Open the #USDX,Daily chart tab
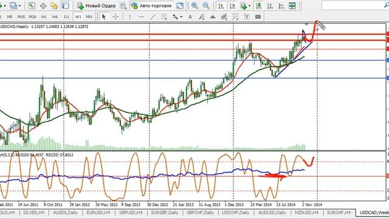The height and width of the screenshot is (219, 389). point(66,212)
